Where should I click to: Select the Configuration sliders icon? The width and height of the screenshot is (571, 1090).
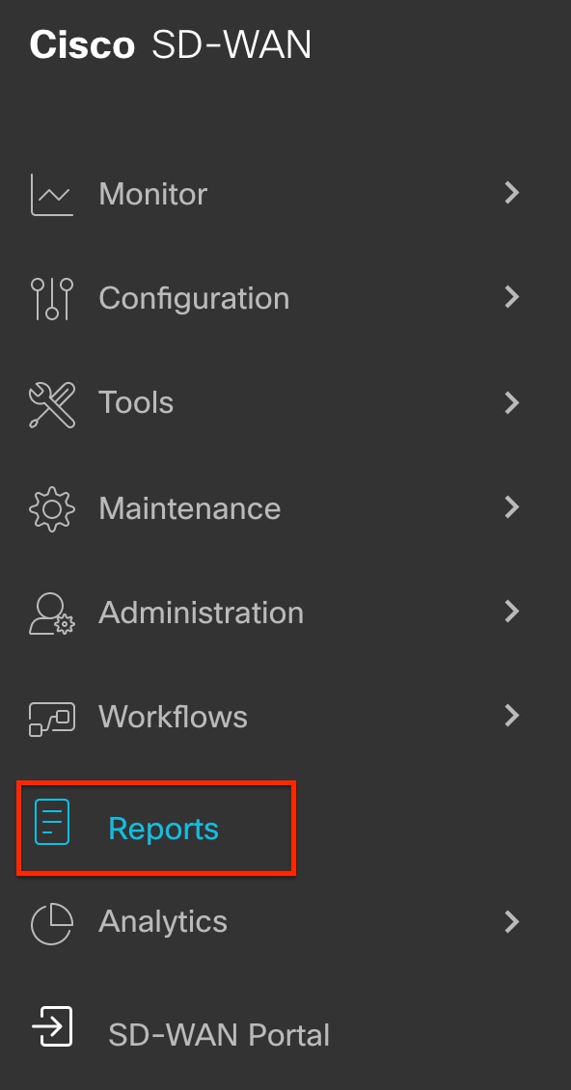click(51, 299)
